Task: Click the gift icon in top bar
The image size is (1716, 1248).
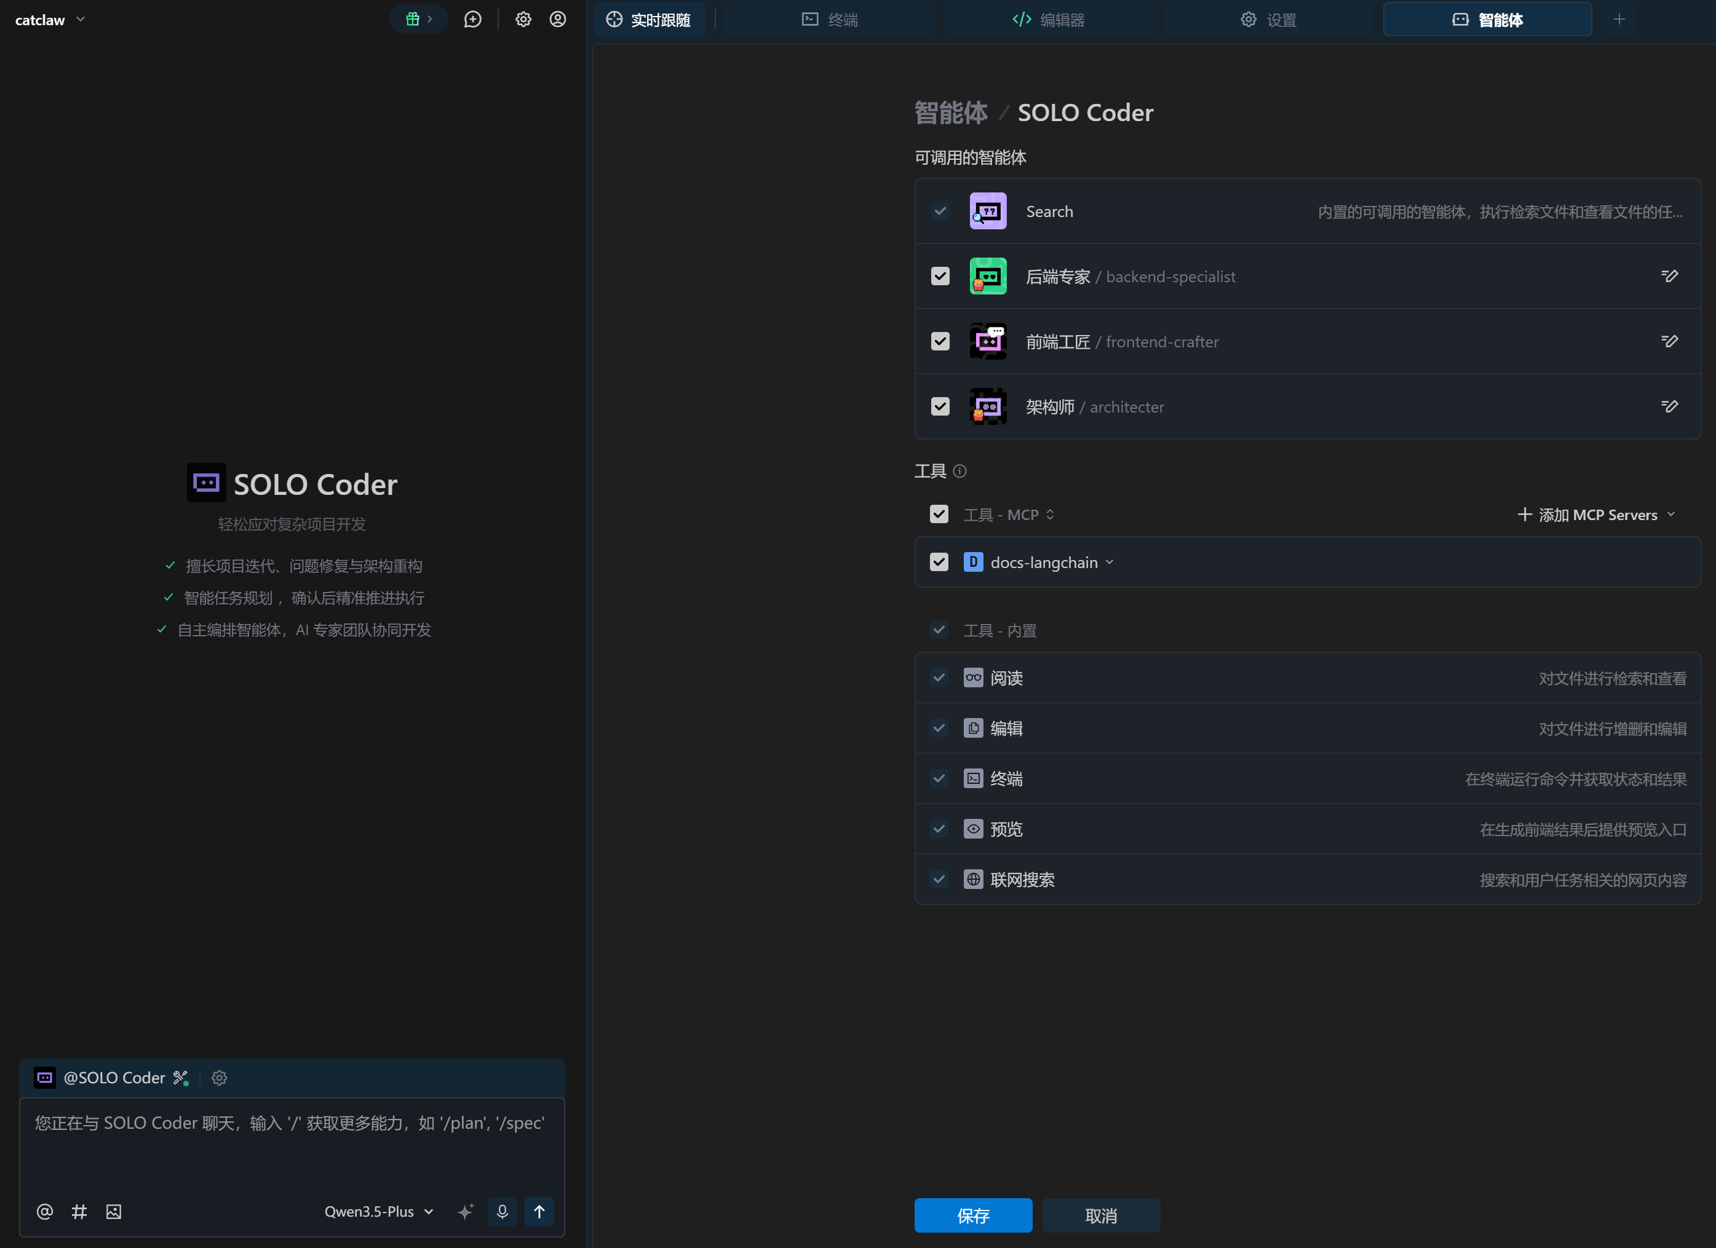Action: tap(413, 19)
